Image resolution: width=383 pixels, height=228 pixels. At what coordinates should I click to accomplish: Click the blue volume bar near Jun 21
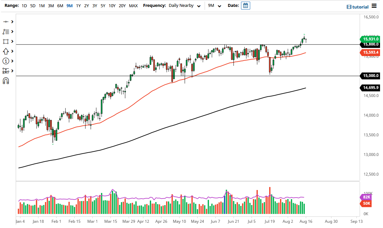pyautogui.click(x=225, y=205)
